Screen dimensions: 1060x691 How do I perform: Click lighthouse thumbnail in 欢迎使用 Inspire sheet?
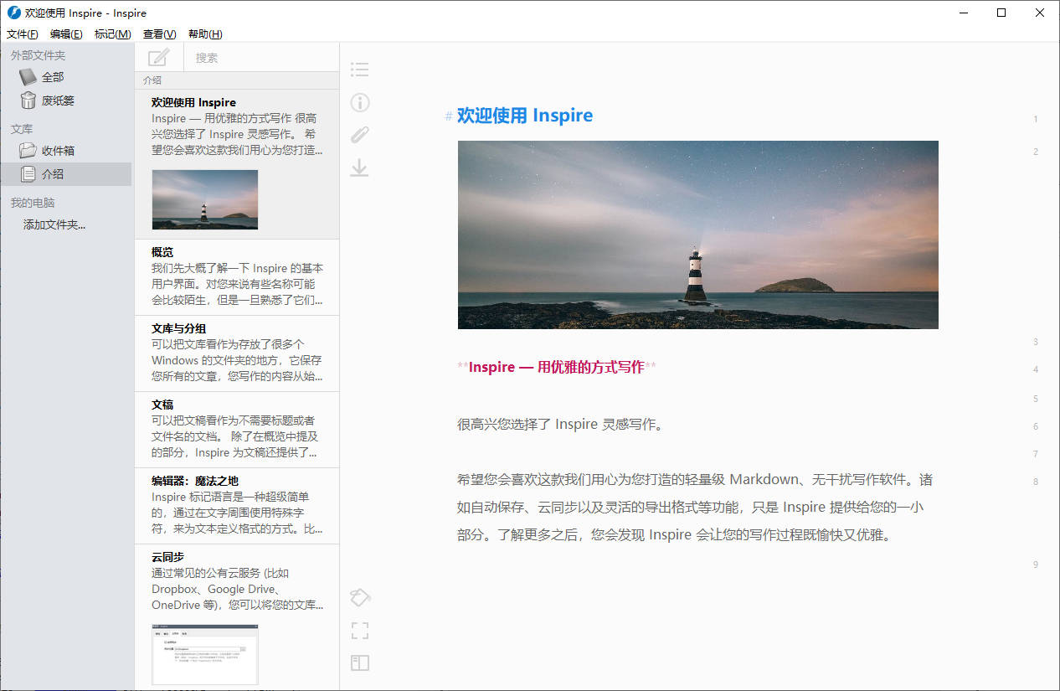(x=205, y=199)
